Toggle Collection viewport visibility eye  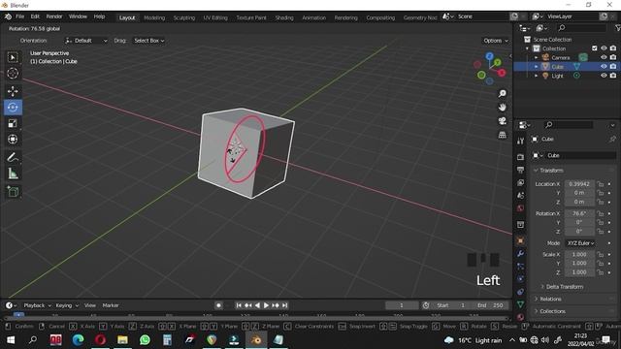[604, 48]
